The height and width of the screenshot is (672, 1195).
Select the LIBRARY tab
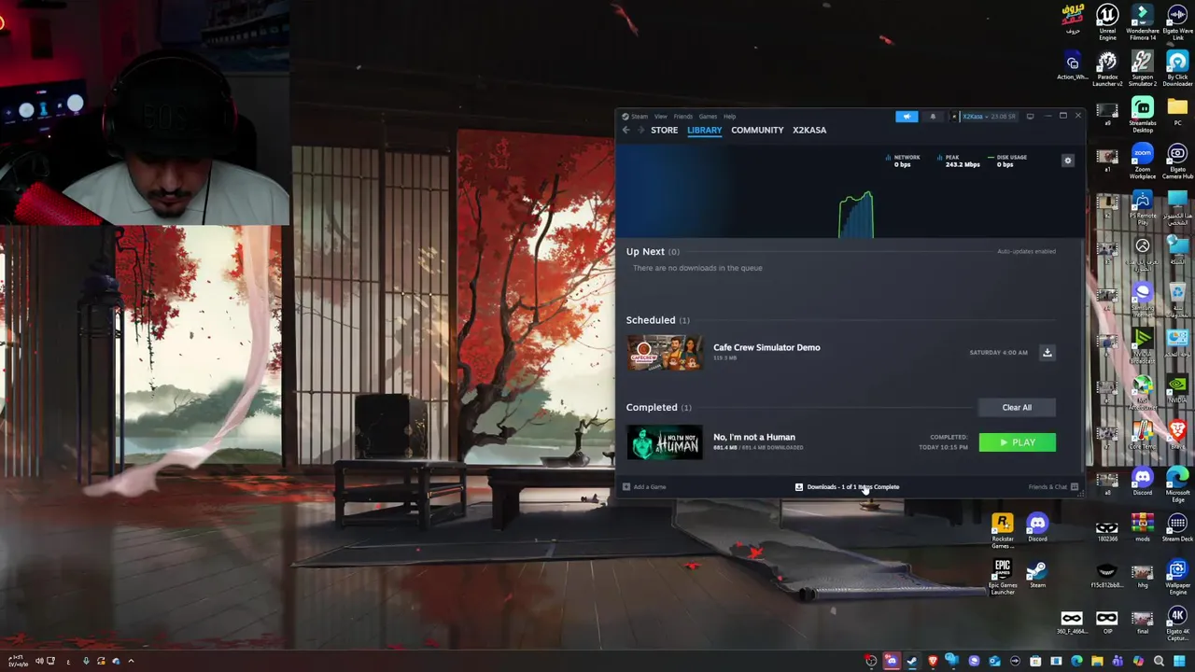point(705,130)
